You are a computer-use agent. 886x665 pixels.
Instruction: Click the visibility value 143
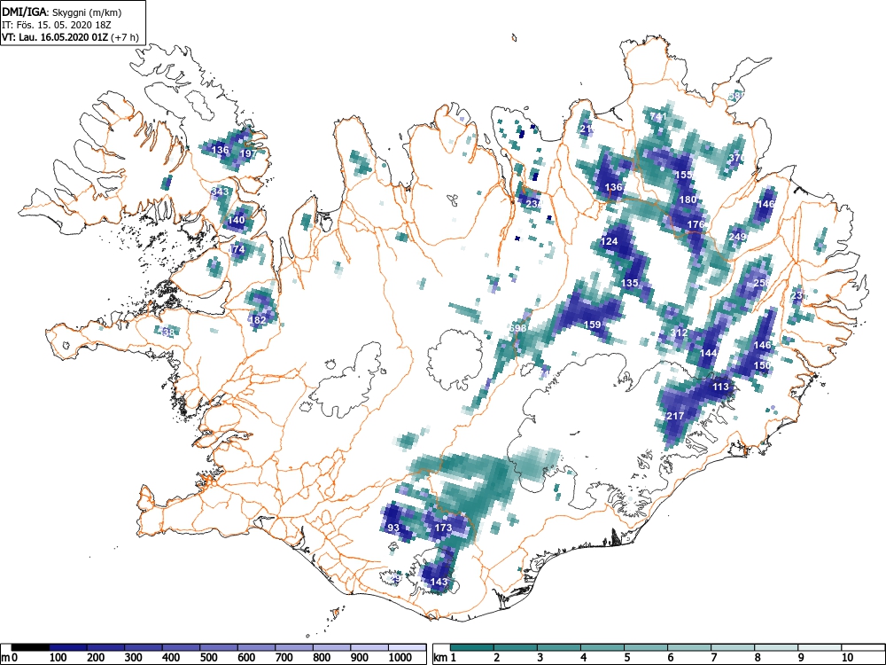[439, 582]
